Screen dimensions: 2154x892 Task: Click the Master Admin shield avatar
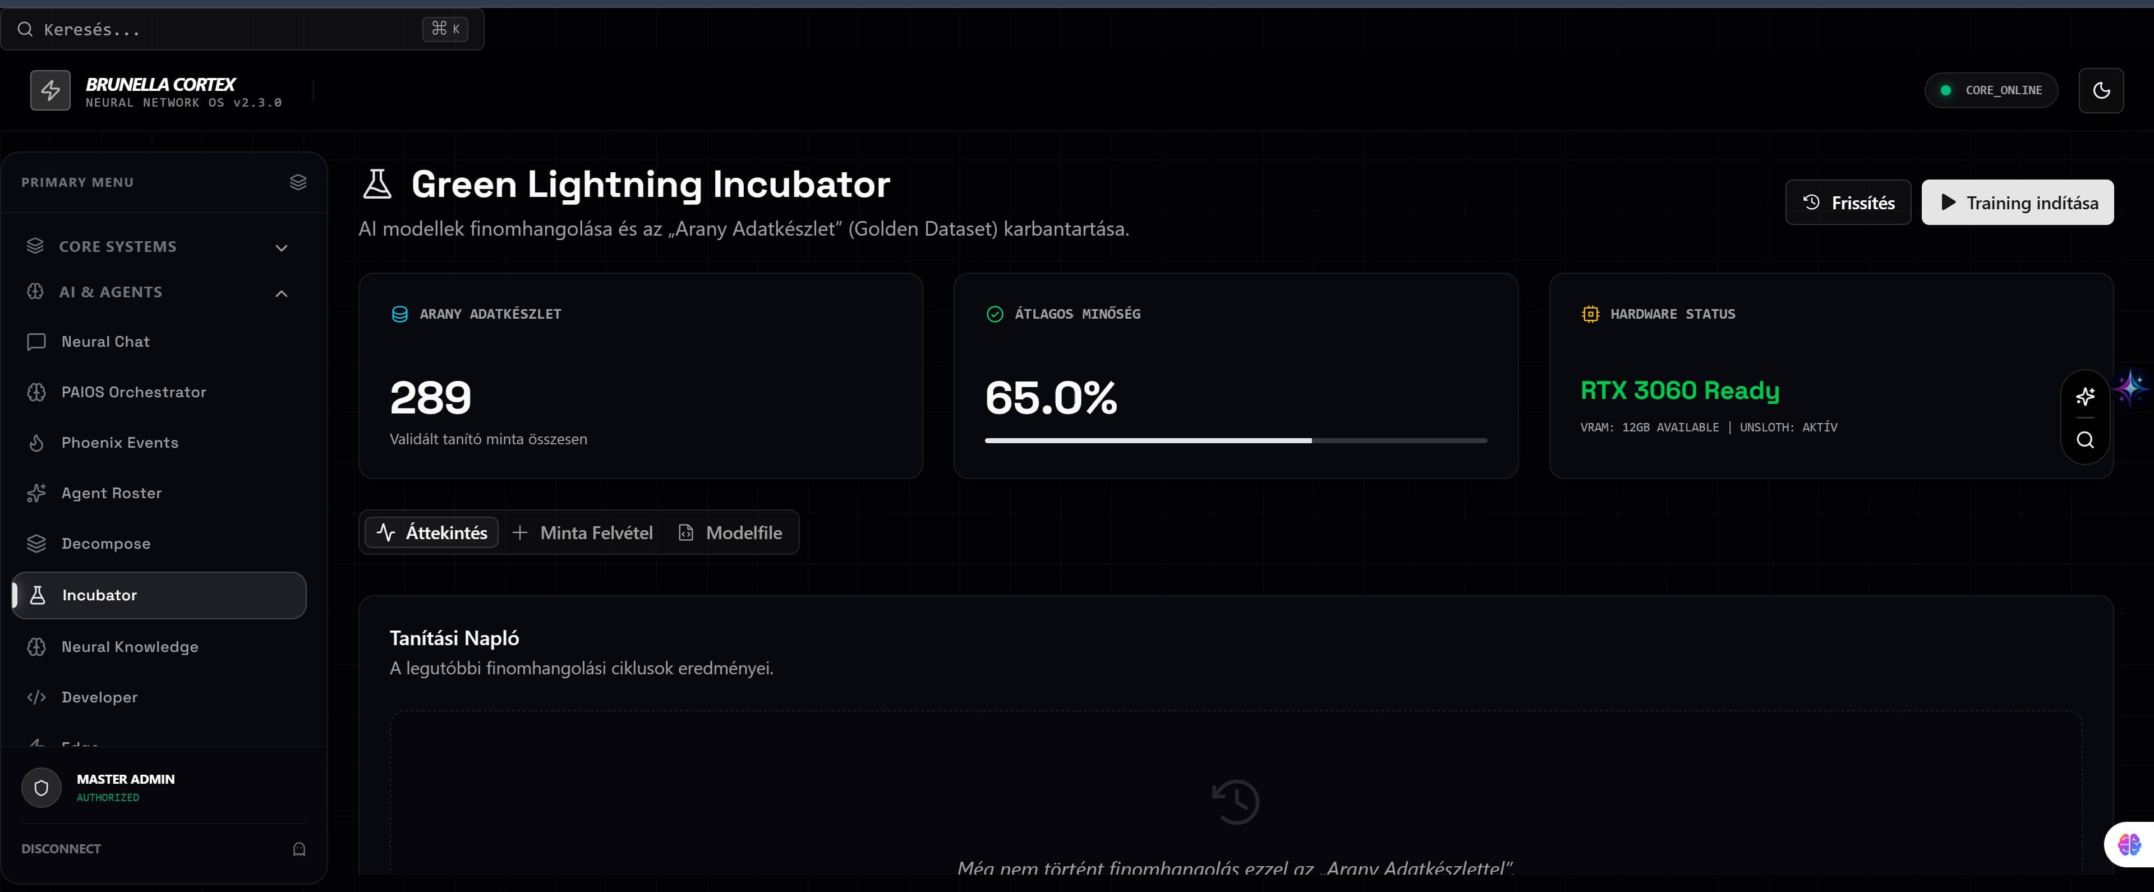pyautogui.click(x=41, y=788)
